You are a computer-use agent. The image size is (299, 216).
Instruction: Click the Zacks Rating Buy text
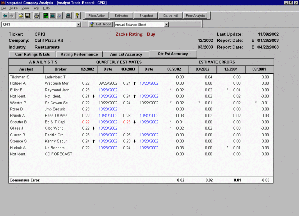(135, 34)
